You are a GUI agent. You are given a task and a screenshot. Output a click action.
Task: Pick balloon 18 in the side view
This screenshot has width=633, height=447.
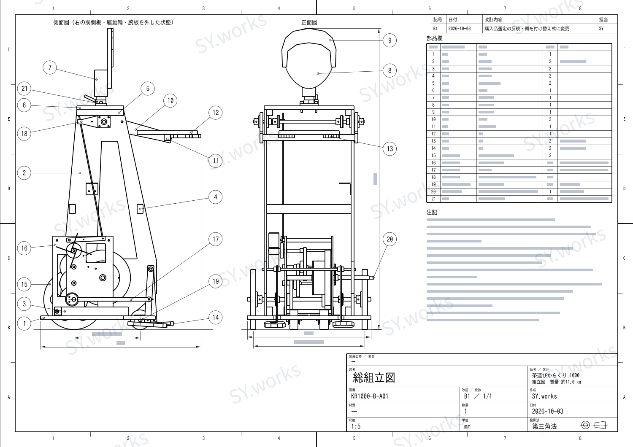point(24,134)
